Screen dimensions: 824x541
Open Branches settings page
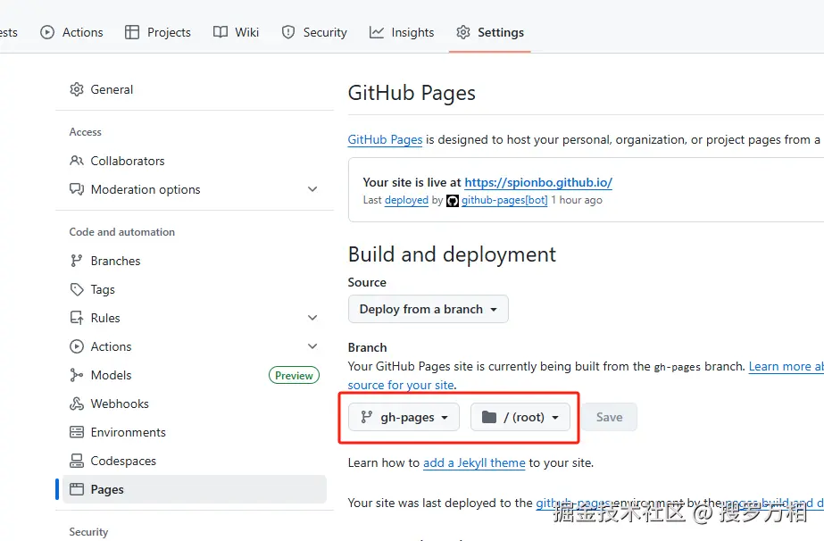click(x=195, y=261)
